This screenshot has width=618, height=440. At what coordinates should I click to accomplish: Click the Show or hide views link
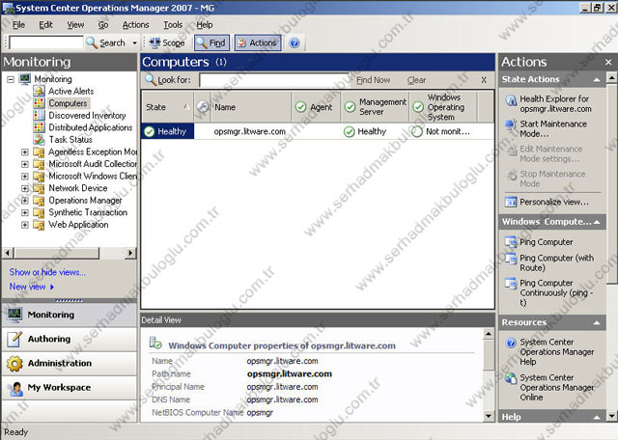pos(47,272)
